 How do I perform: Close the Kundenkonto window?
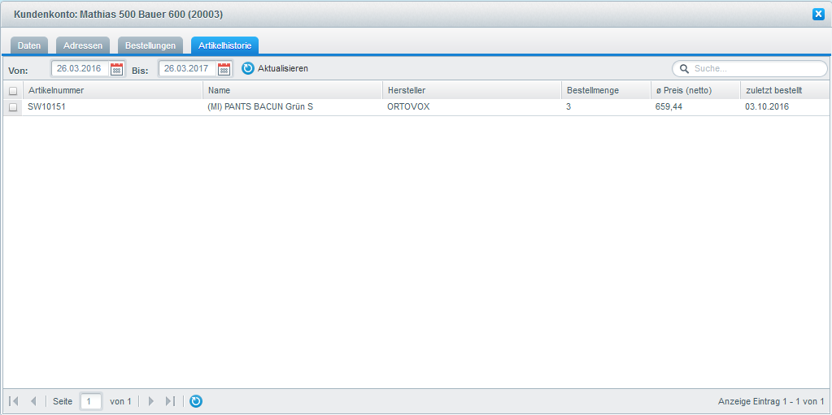[818, 14]
